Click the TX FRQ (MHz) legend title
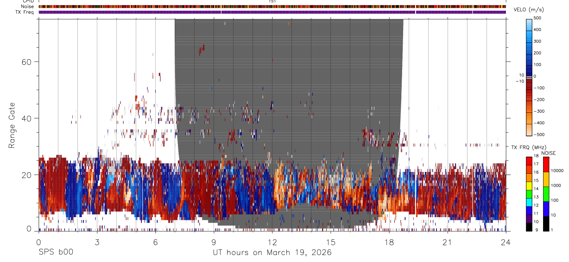 click(530, 147)
